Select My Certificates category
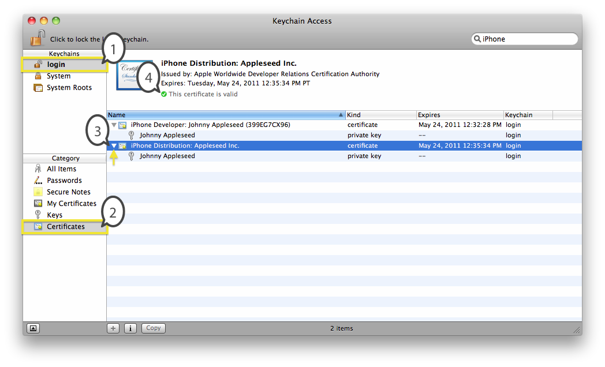The width and height of the screenshot is (605, 367). (x=71, y=204)
